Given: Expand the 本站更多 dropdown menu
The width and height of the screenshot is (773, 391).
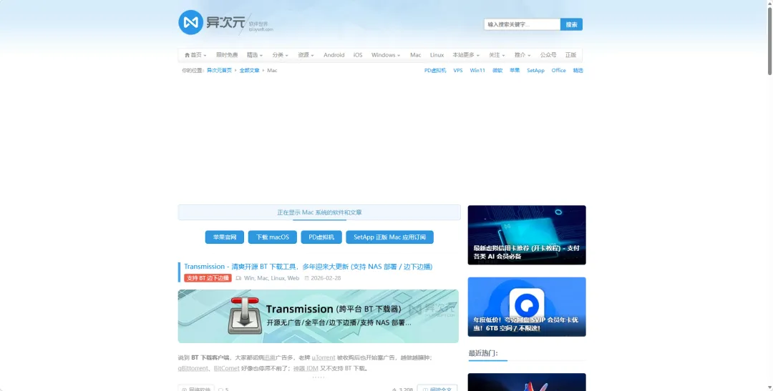Looking at the screenshot, I should pyautogui.click(x=466, y=55).
